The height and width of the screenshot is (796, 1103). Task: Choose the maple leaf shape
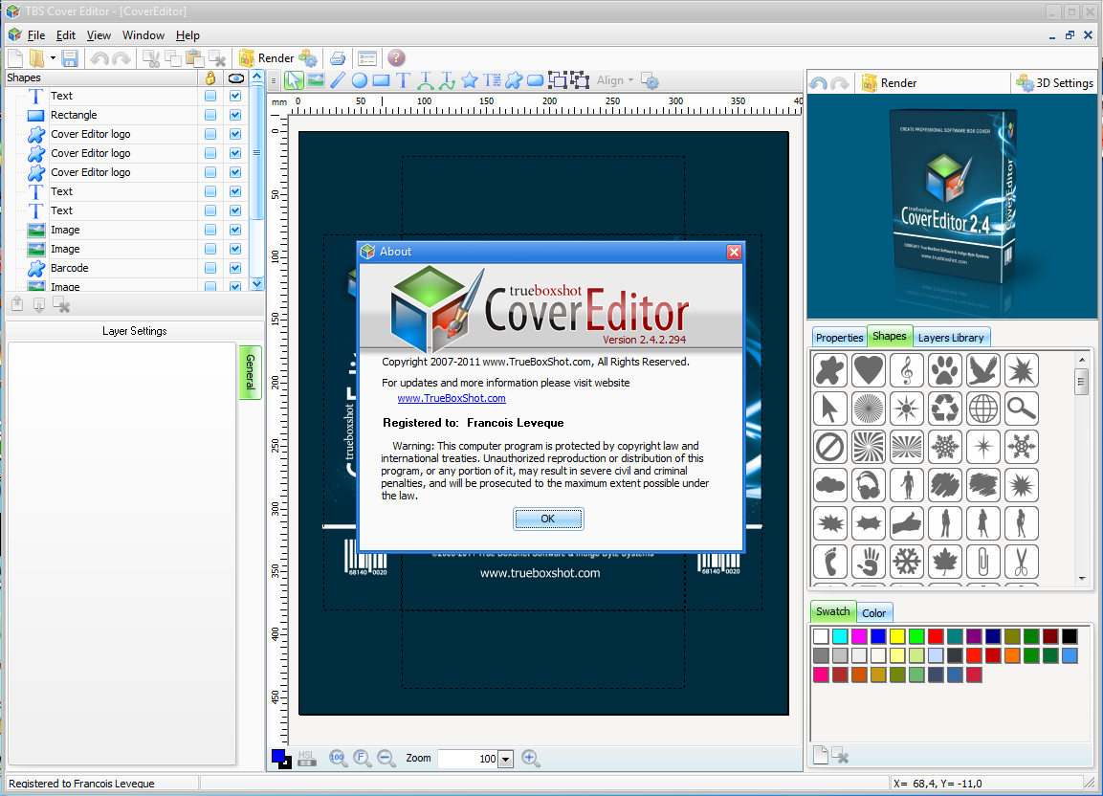pos(945,562)
